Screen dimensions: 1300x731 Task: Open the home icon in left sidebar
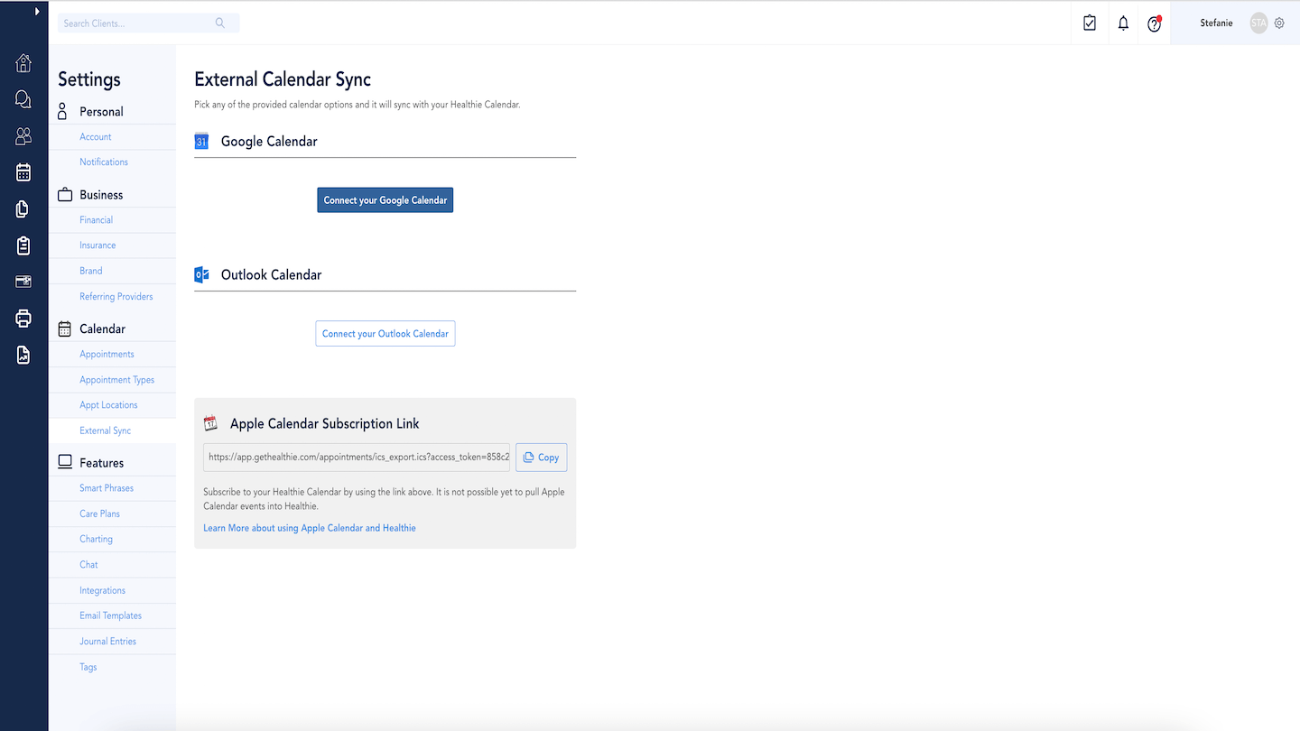[23, 63]
